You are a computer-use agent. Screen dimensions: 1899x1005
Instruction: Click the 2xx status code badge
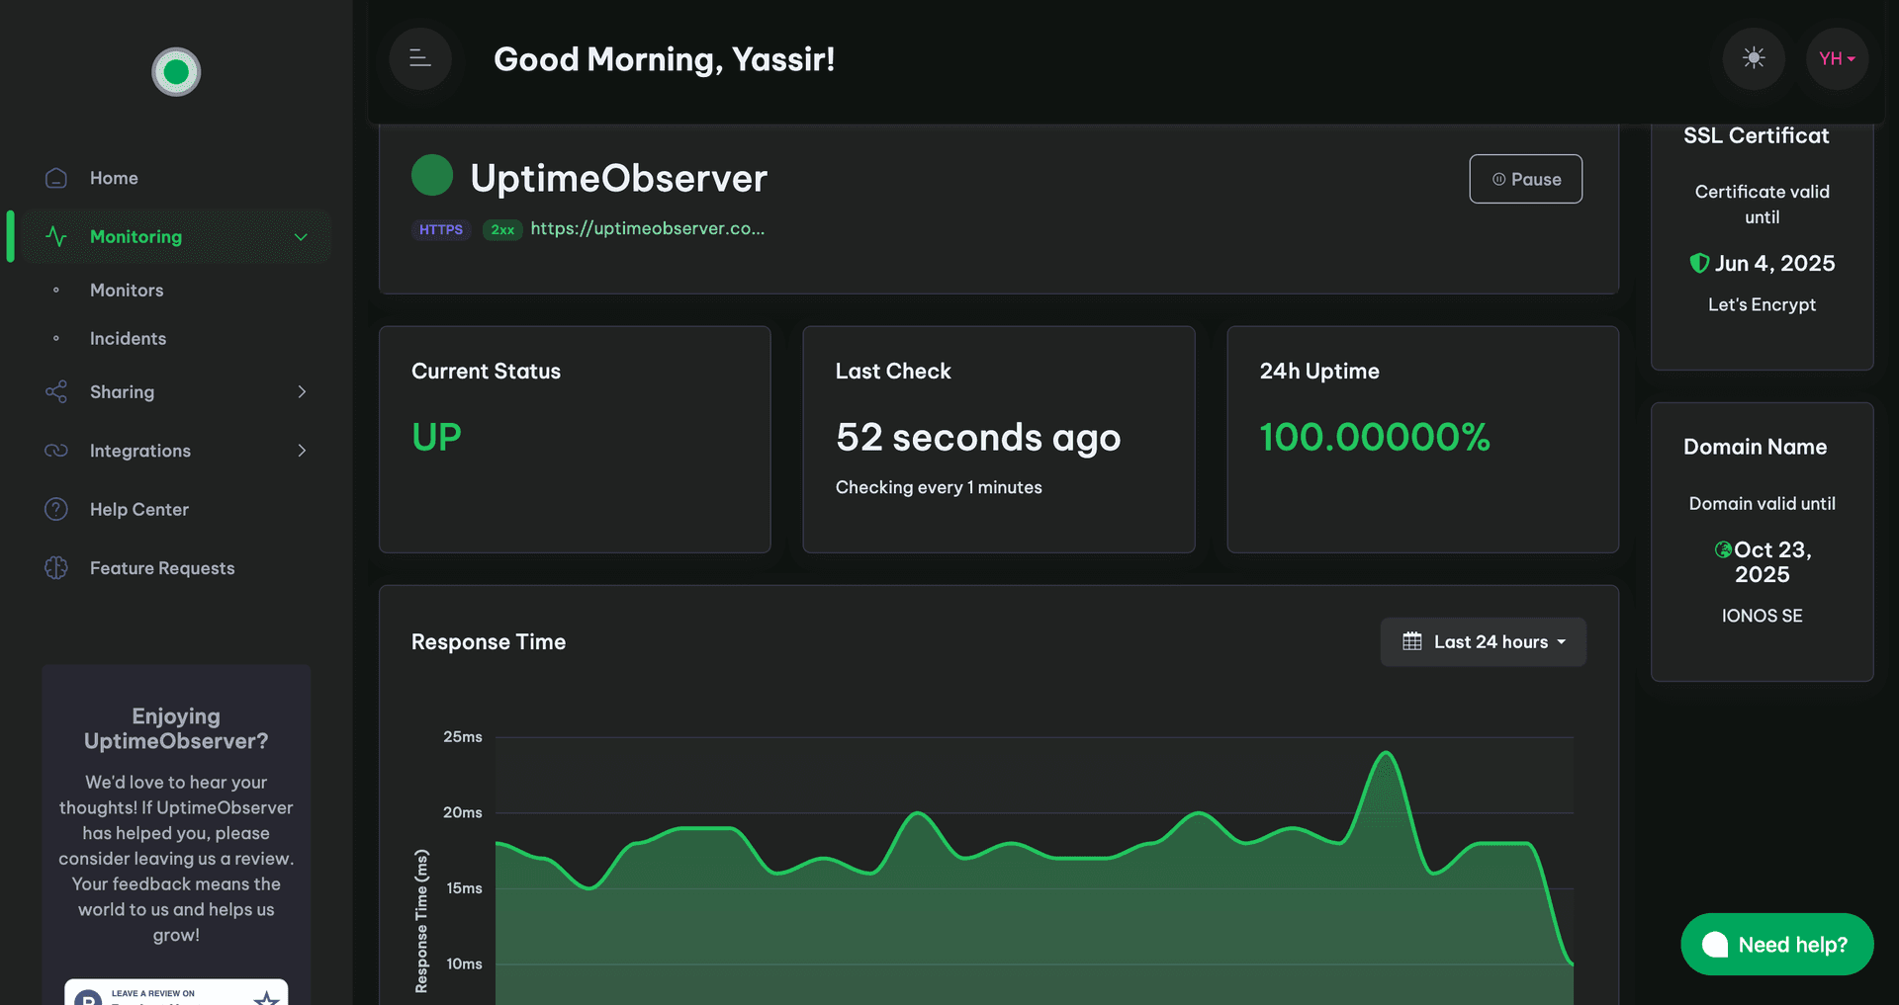point(502,229)
